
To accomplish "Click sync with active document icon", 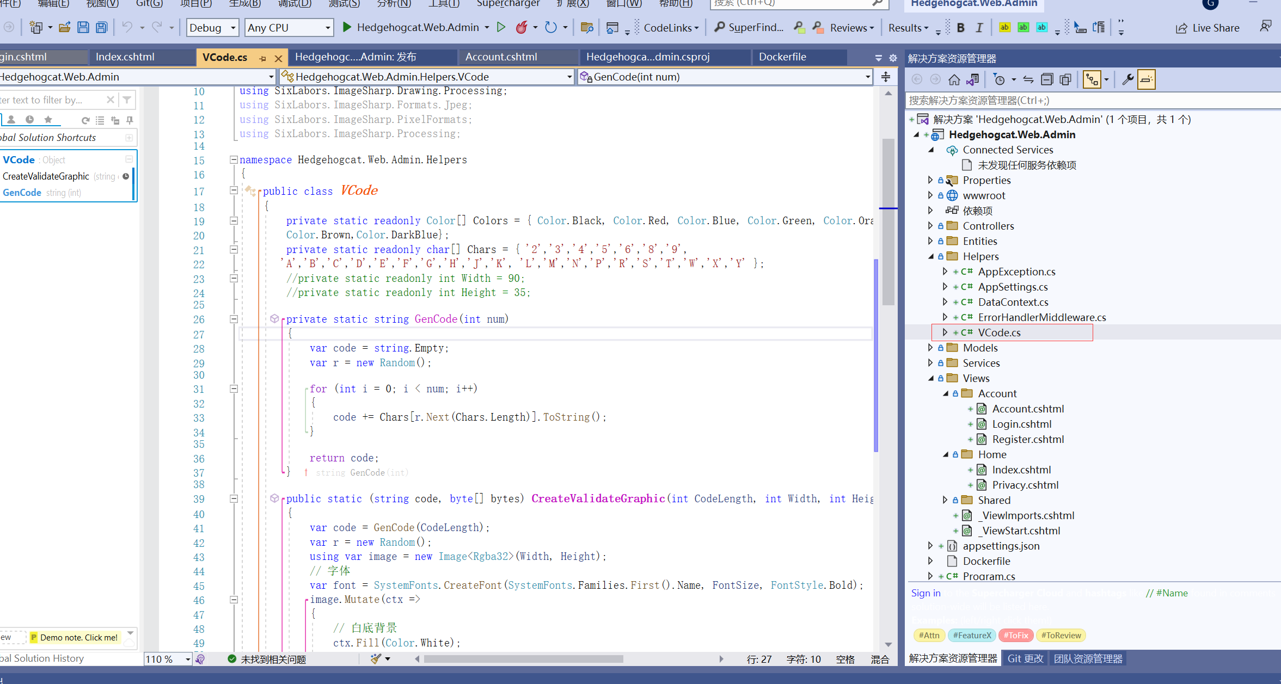I will point(1028,80).
